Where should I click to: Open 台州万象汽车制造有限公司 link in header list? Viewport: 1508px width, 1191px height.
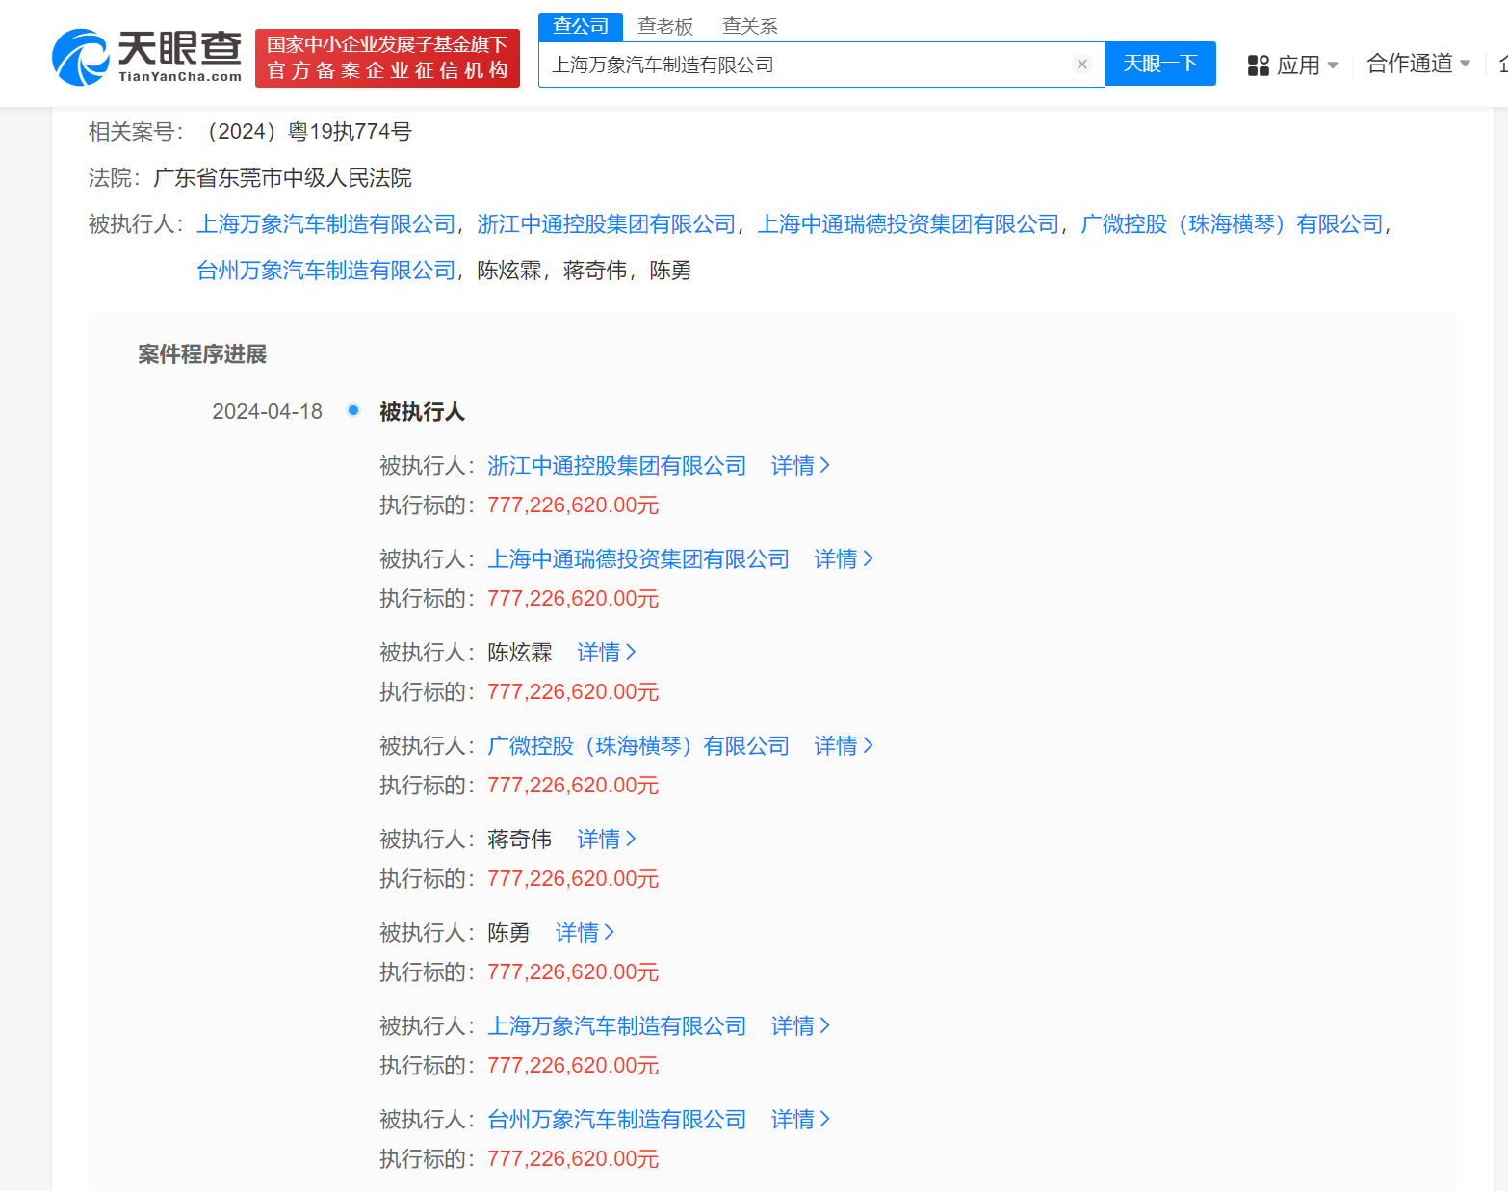[325, 271]
